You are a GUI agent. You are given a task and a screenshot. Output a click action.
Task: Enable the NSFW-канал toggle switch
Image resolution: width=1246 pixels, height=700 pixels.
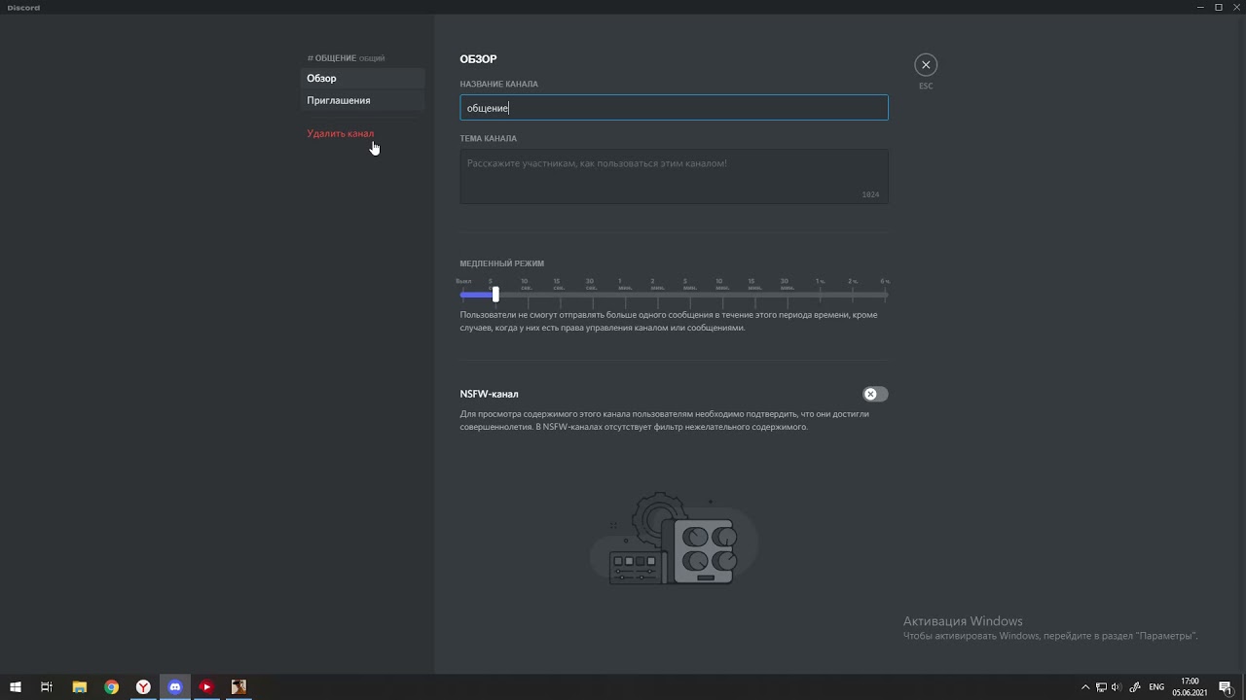pos(875,394)
